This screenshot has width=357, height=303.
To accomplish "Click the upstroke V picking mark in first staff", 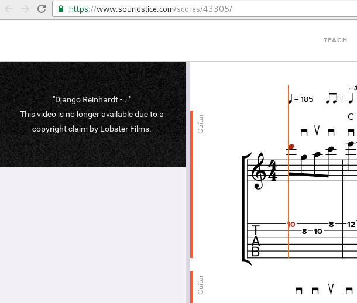I will (317, 130).
